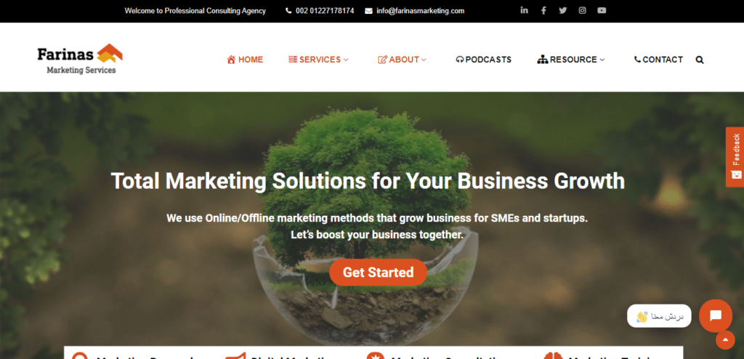Screen dimensions: 744x359
Task: Open the YouTube social icon
Action: 602,10
